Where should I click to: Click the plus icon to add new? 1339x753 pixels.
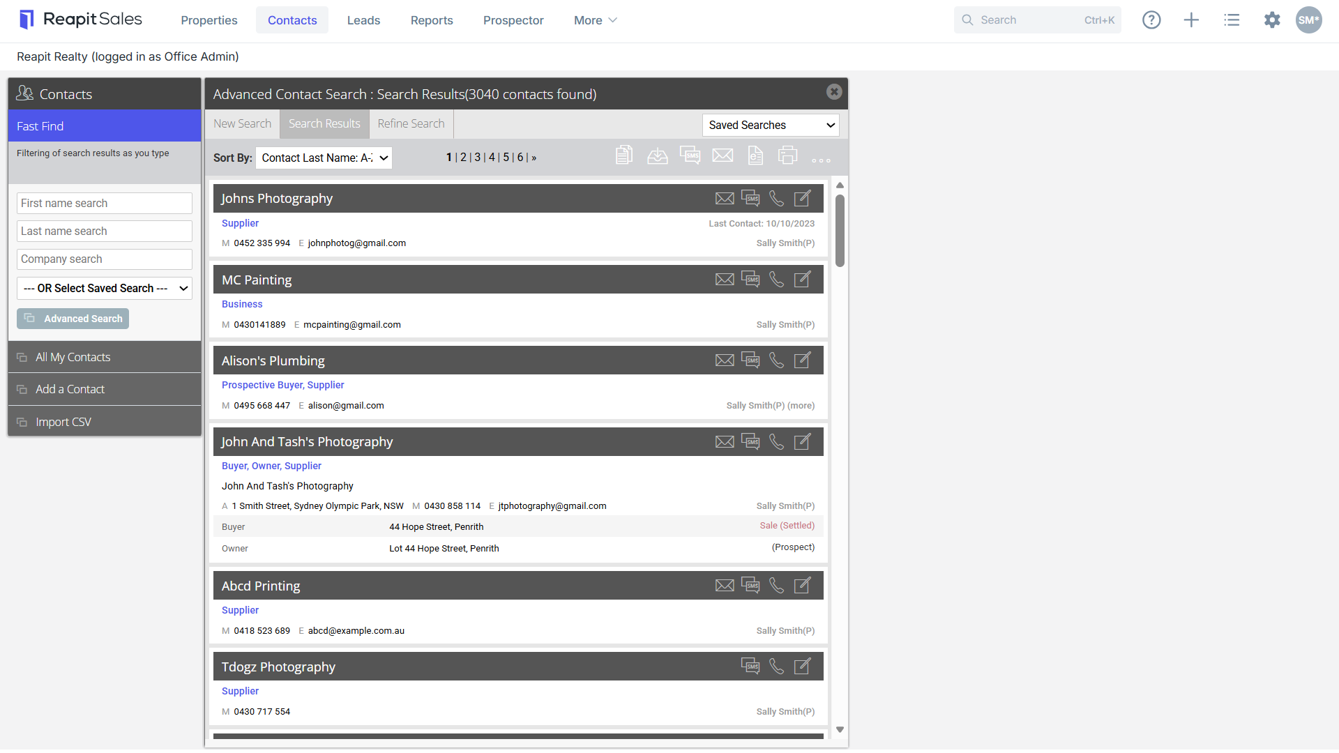pos(1191,20)
